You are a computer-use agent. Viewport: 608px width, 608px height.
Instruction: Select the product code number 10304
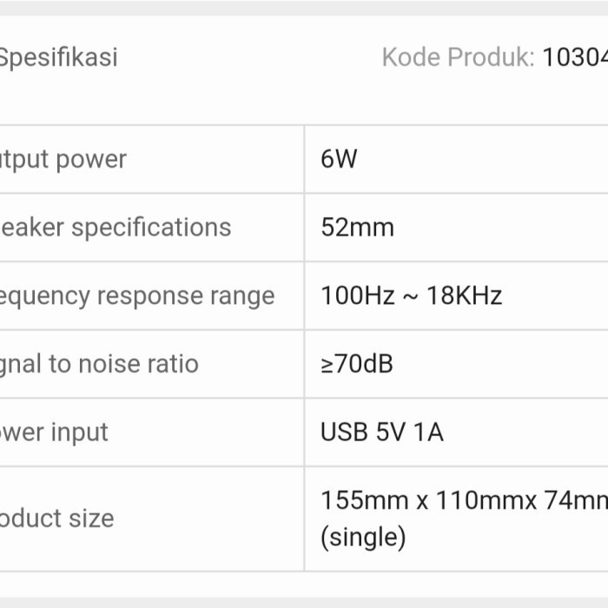tap(575, 58)
